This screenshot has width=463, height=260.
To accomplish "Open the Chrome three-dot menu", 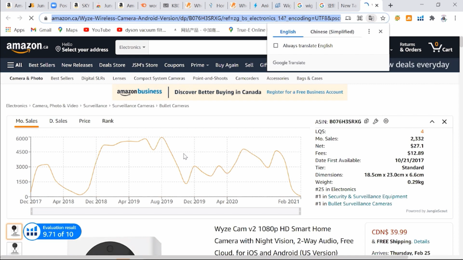I will [x=455, y=18].
